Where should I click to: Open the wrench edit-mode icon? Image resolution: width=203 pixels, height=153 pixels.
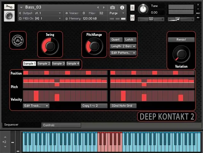(x=9, y=7)
